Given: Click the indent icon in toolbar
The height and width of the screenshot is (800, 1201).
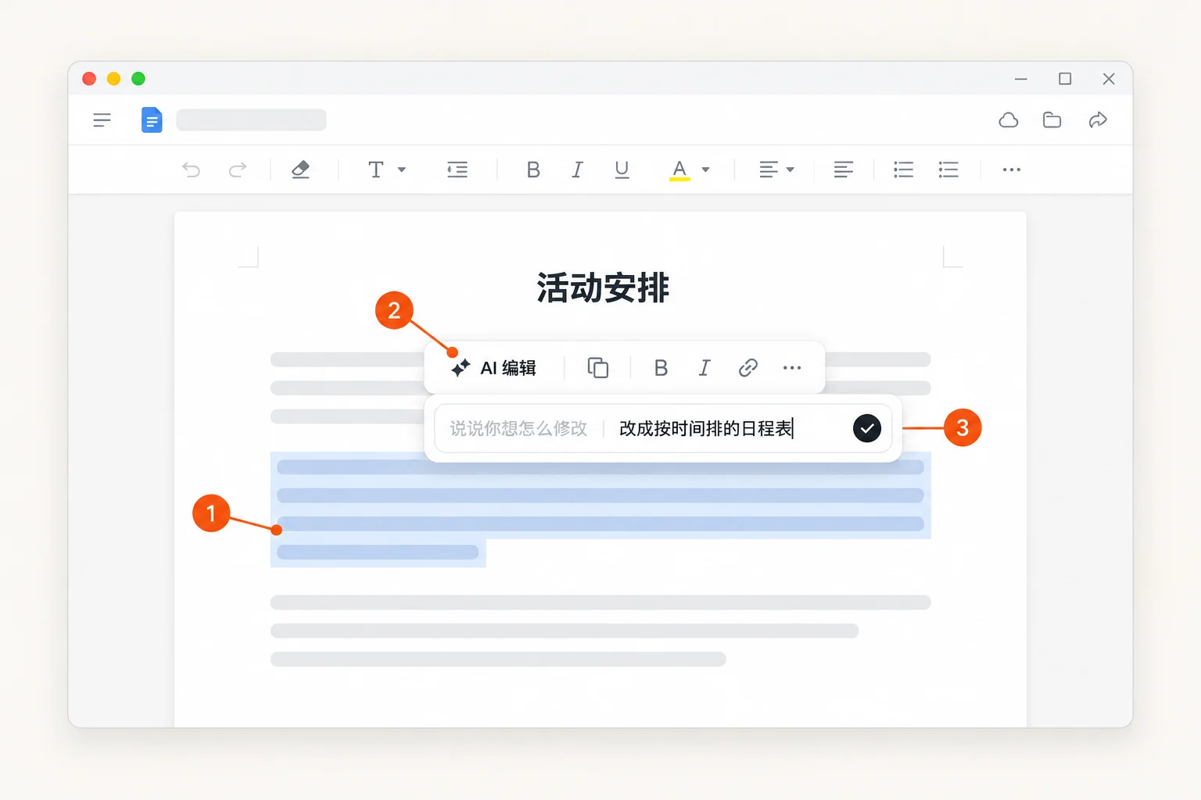Looking at the screenshot, I should tap(457, 170).
